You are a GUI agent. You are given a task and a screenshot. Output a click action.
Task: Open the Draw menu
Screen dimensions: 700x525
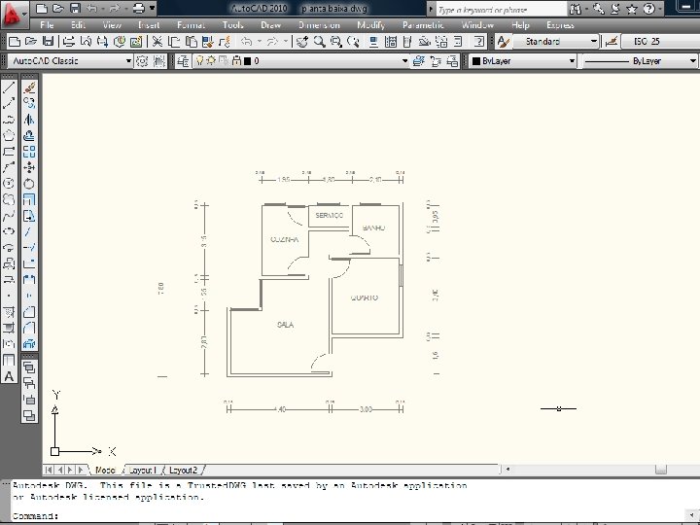click(x=270, y=25)
